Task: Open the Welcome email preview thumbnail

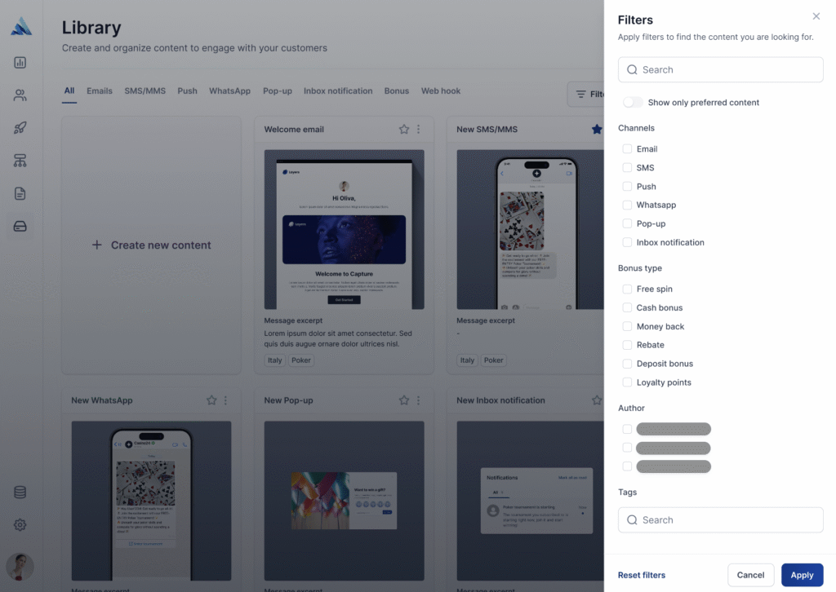Action: click(344, 229)
